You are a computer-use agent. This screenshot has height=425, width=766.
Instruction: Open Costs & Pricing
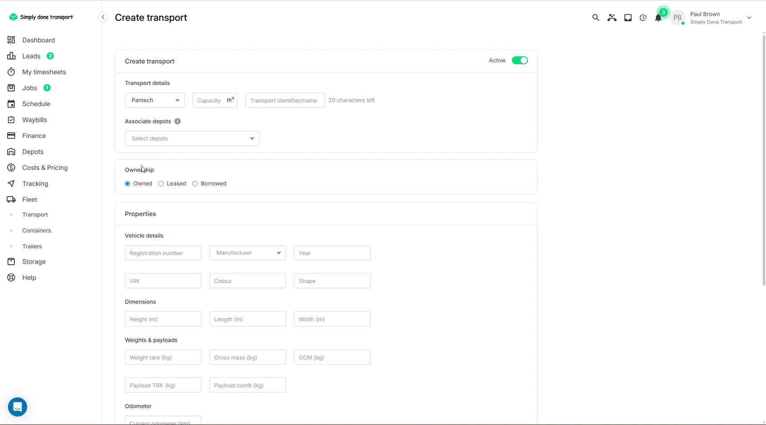(x=45, y=167)
